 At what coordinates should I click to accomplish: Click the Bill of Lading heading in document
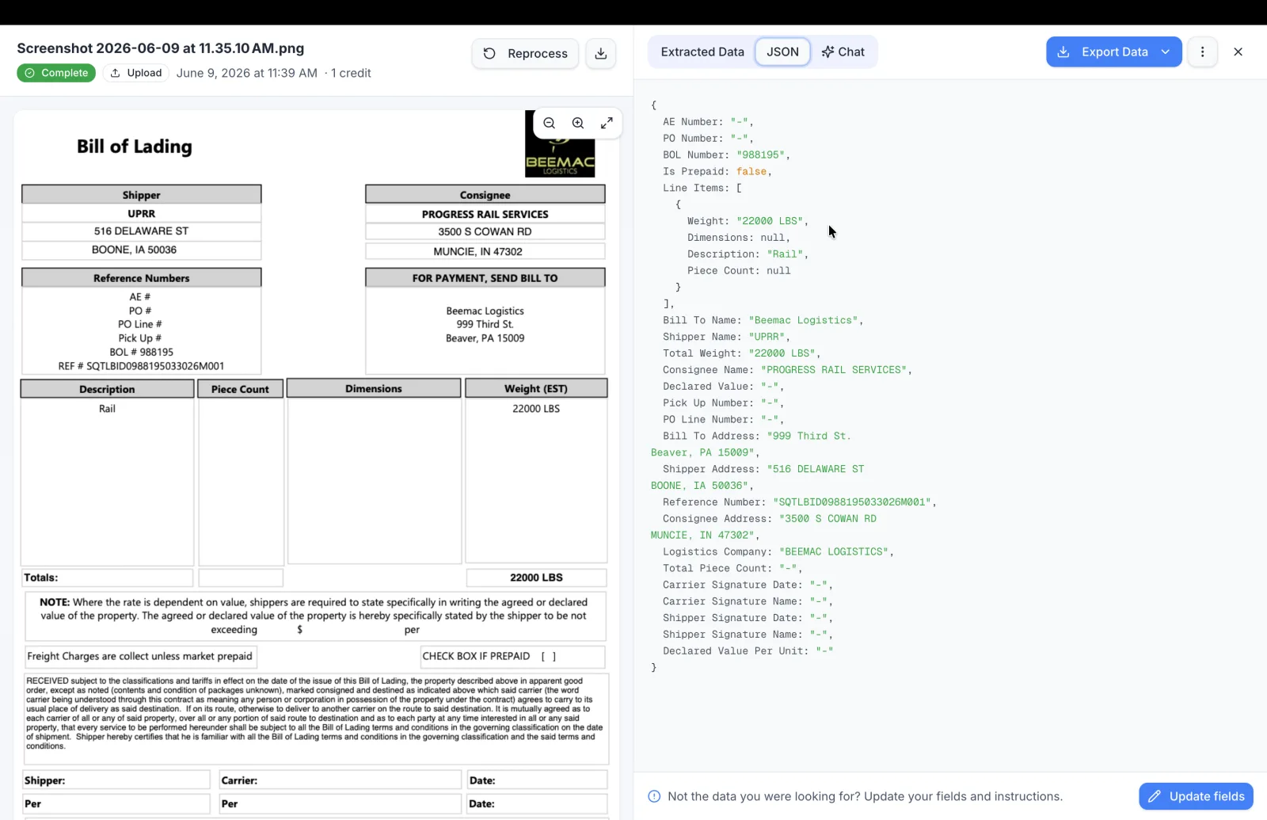point(135,147)
